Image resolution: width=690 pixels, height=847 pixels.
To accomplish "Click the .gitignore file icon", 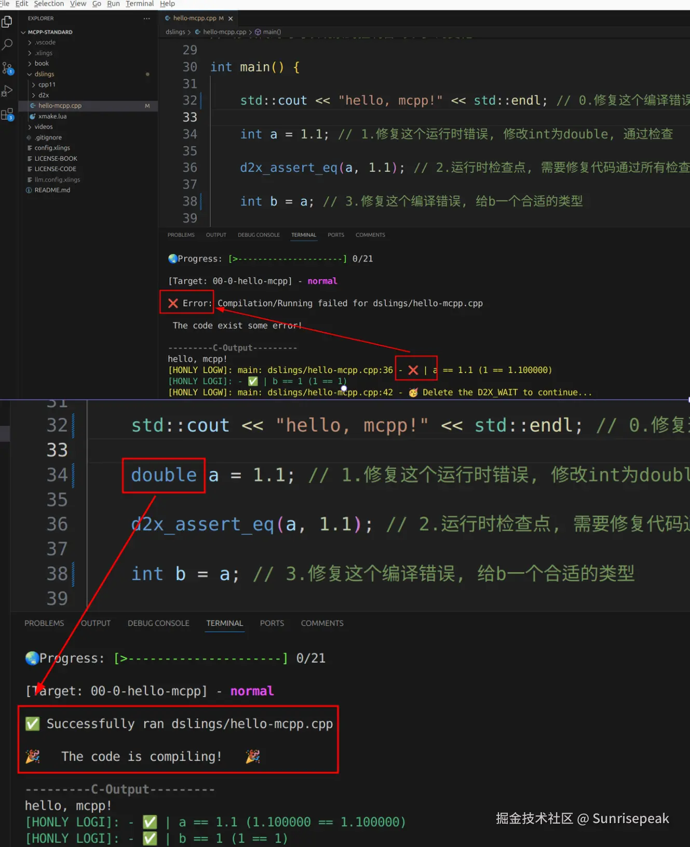I will pyautogui.click(x=29, y=138).
